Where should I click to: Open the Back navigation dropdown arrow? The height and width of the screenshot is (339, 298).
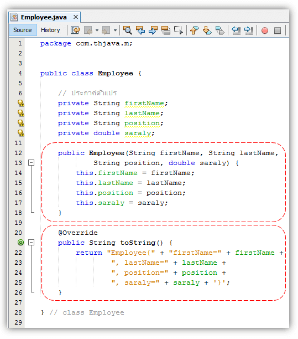tap(97, 30)
